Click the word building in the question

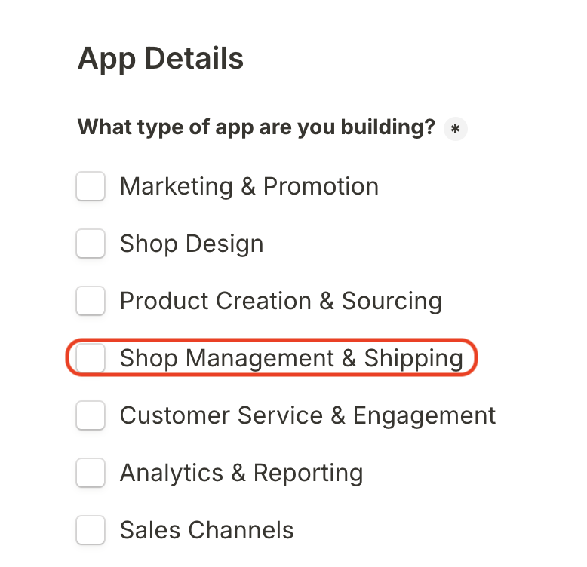tap(386, 127)
